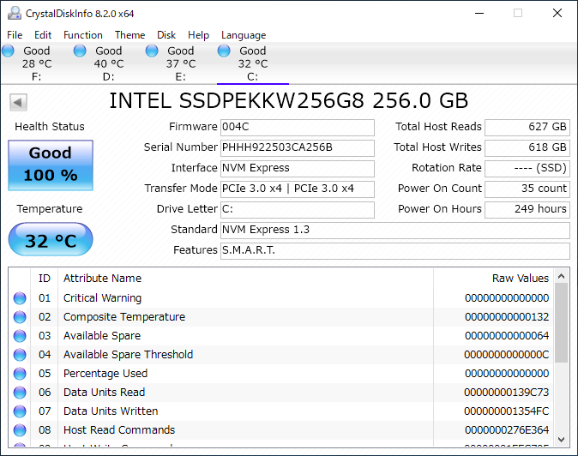This screenshot has height=456, width=578.
Task: Select the Available Spare Threshold row text
Action: (x=128, y=354)
